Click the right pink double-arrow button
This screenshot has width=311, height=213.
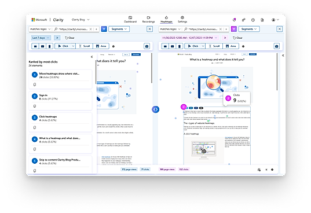click(x=225, y=38)
